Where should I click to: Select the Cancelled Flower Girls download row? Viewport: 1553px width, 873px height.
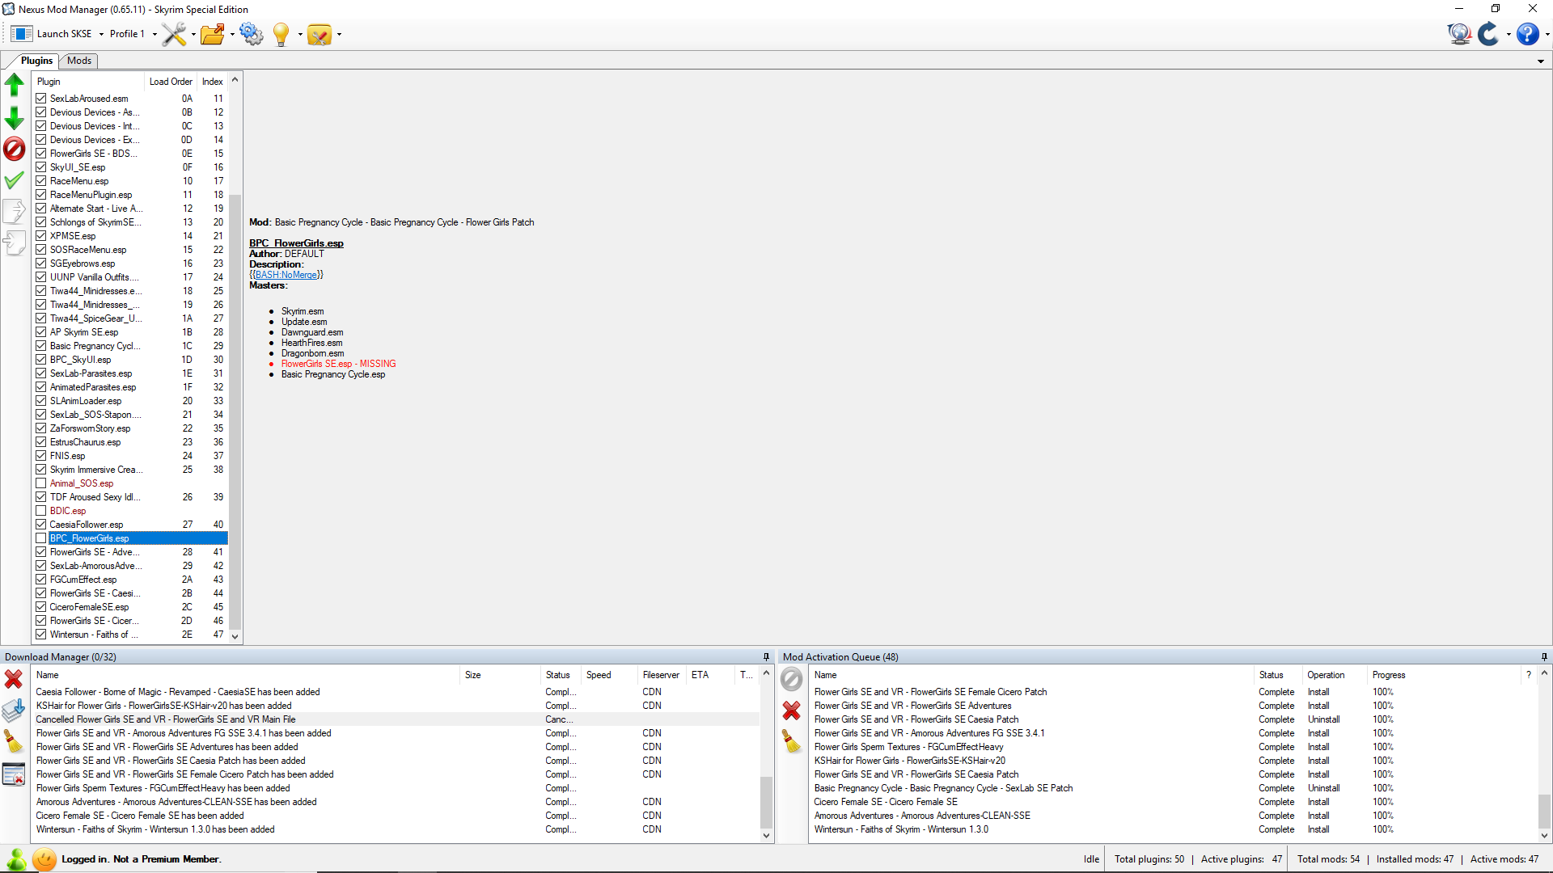(x=396, y=719)
